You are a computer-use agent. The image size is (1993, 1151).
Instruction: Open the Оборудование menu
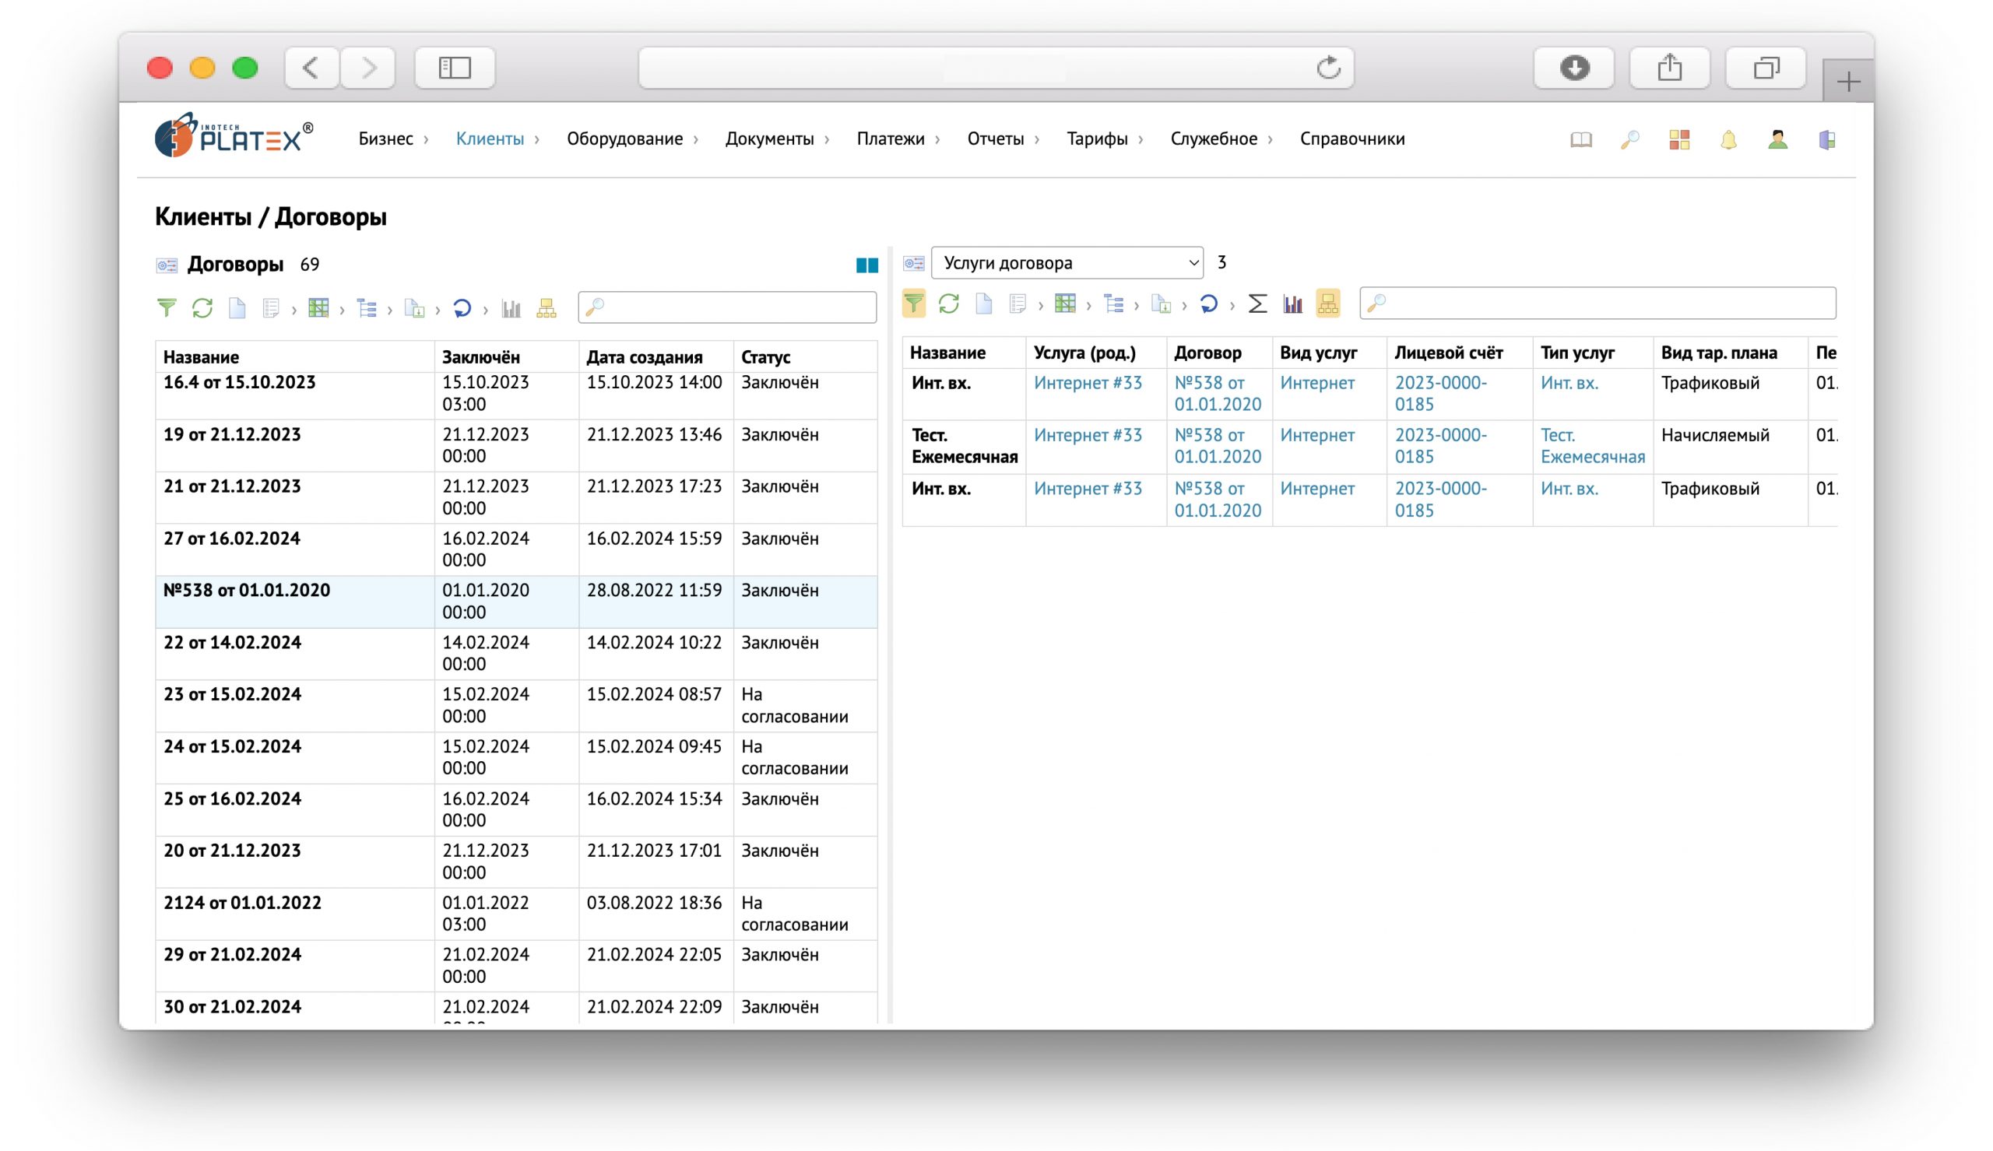(624, 139)
